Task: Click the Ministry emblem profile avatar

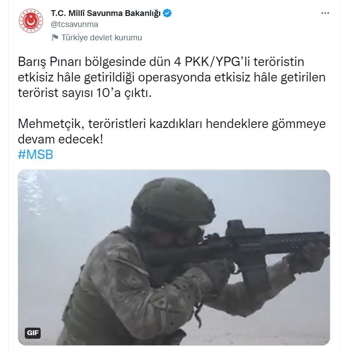Action: [x=31, y=21]
